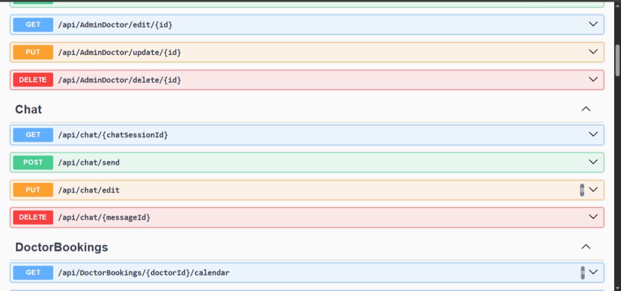
Task: Click the DoctorBookings section heading
Action: point(61,247)
